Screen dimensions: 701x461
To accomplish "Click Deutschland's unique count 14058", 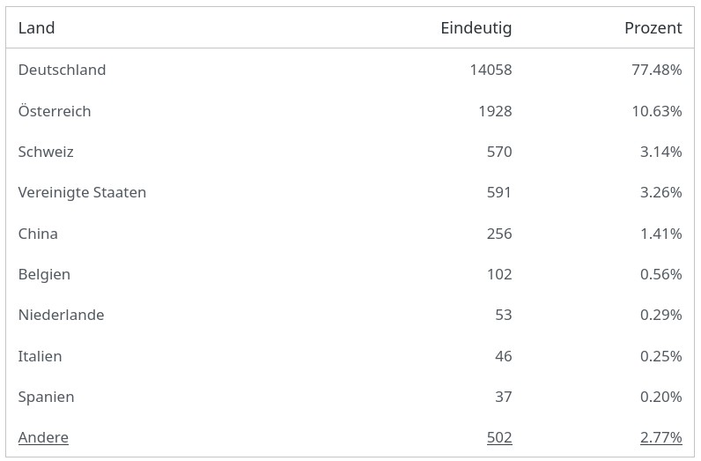I will (x=491, y=70).
